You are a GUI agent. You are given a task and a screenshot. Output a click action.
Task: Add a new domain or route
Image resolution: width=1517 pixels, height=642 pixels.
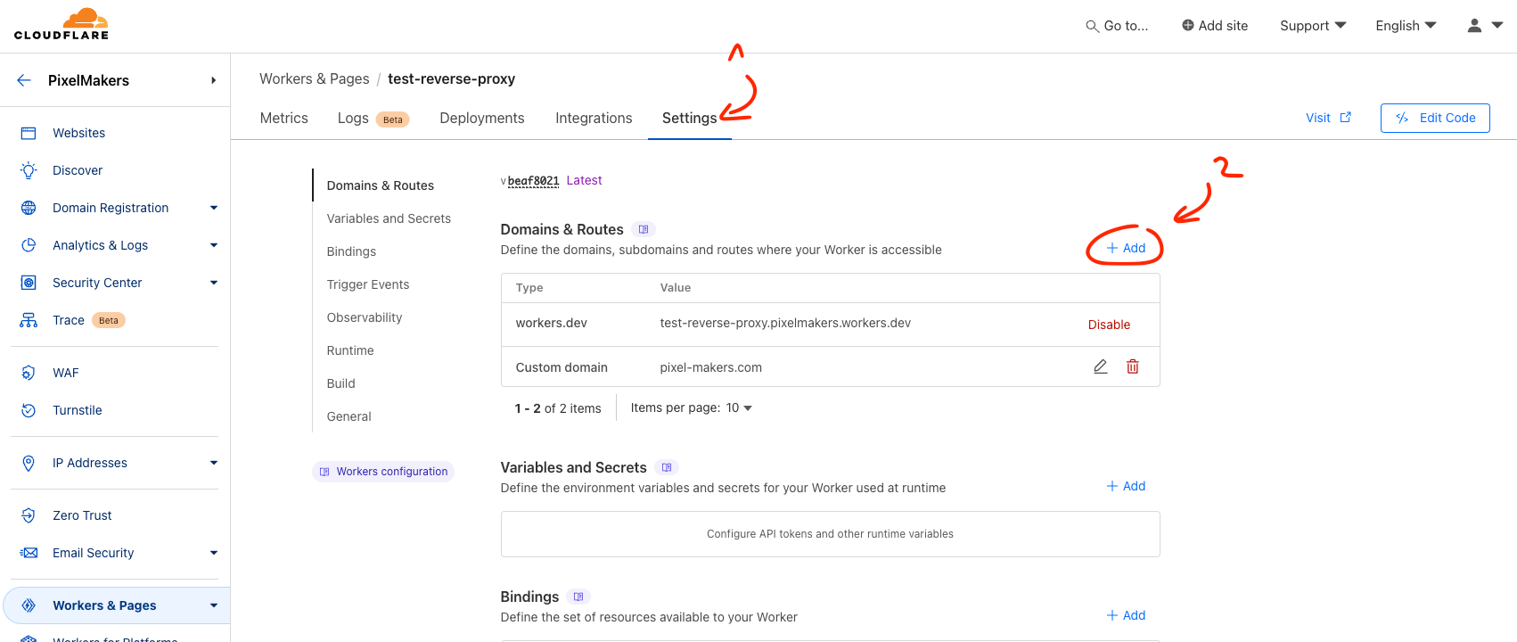pos(1126,248)
